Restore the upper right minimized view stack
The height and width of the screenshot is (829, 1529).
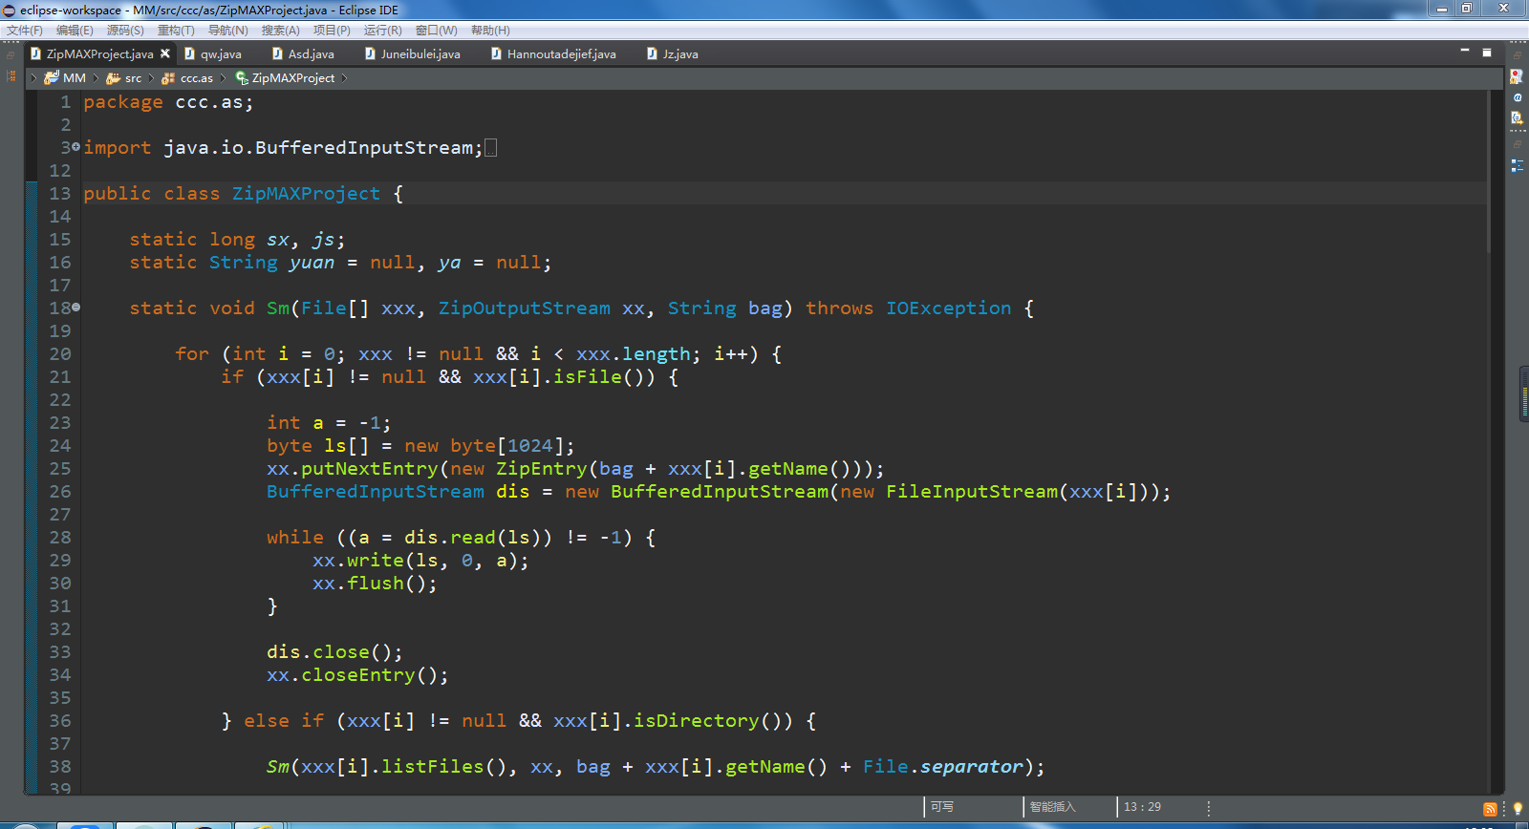coord(1517,55)
